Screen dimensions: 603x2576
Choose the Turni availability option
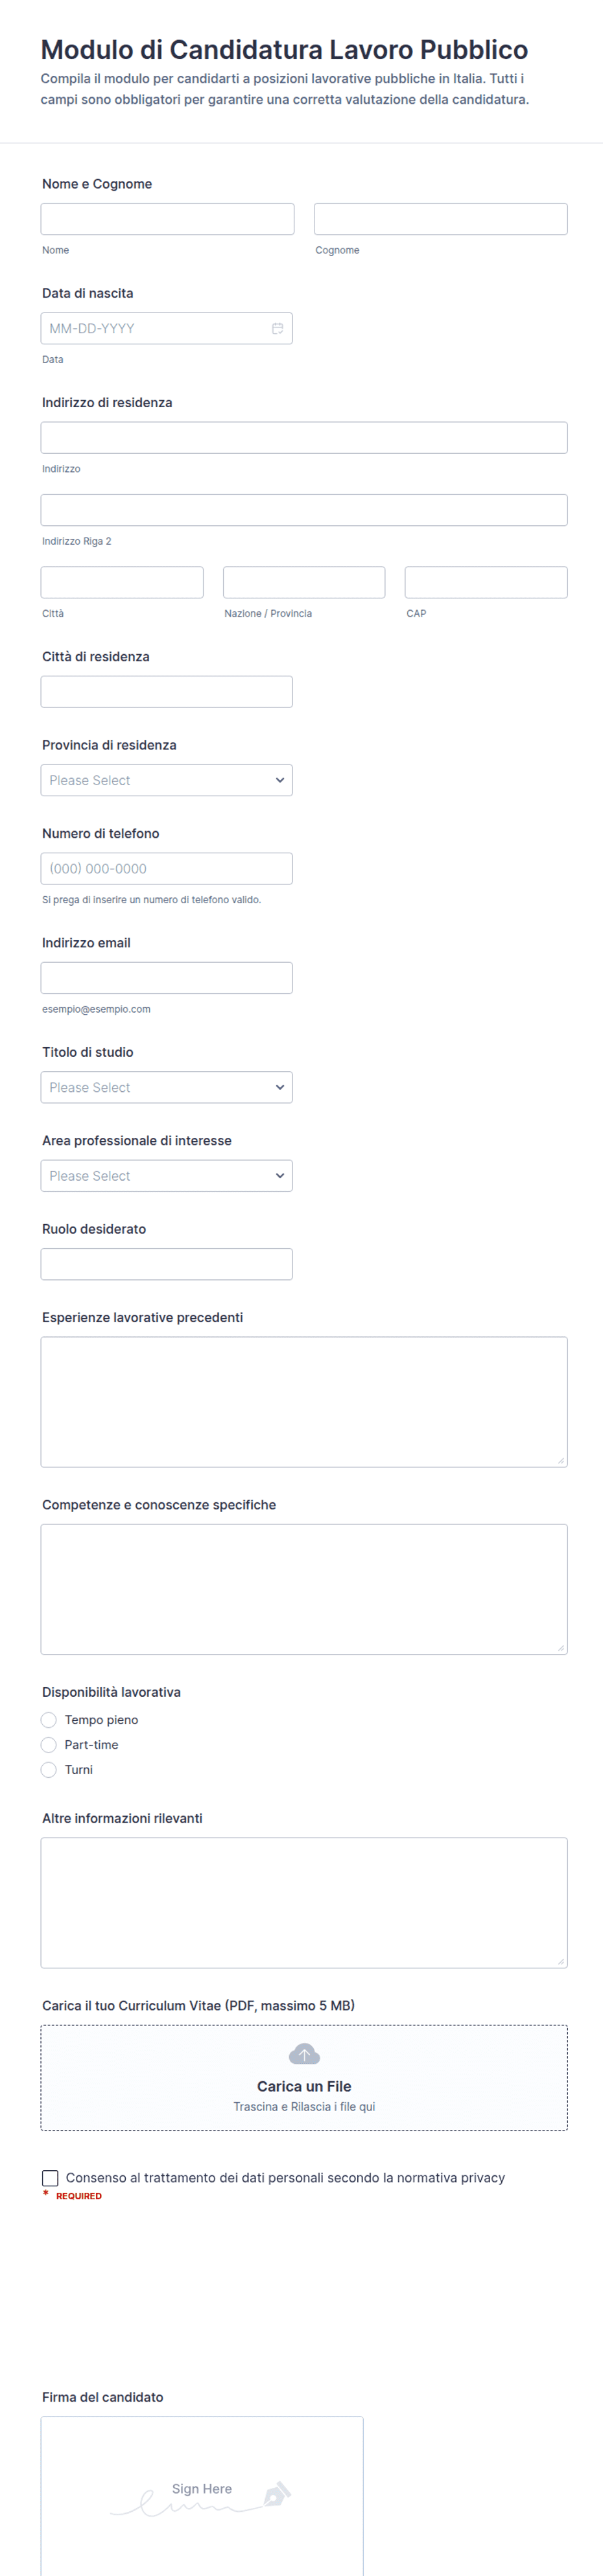pyautogui.click(x=49, y=1770)
